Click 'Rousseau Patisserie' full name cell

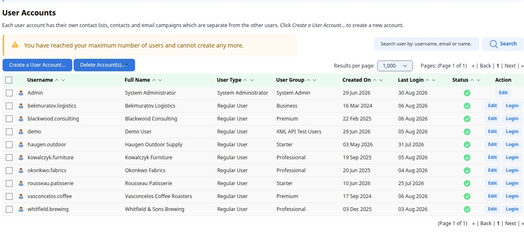click(x=148, y=183)
